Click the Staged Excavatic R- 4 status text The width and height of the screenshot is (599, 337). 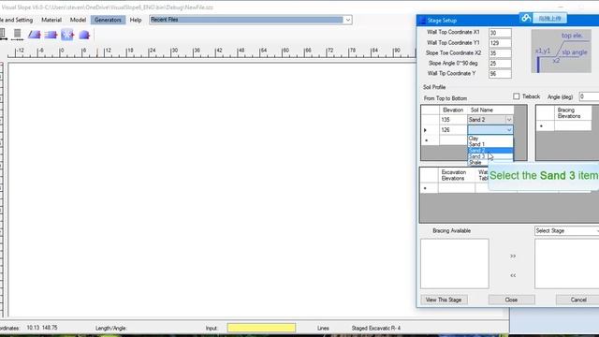[376, 328]
